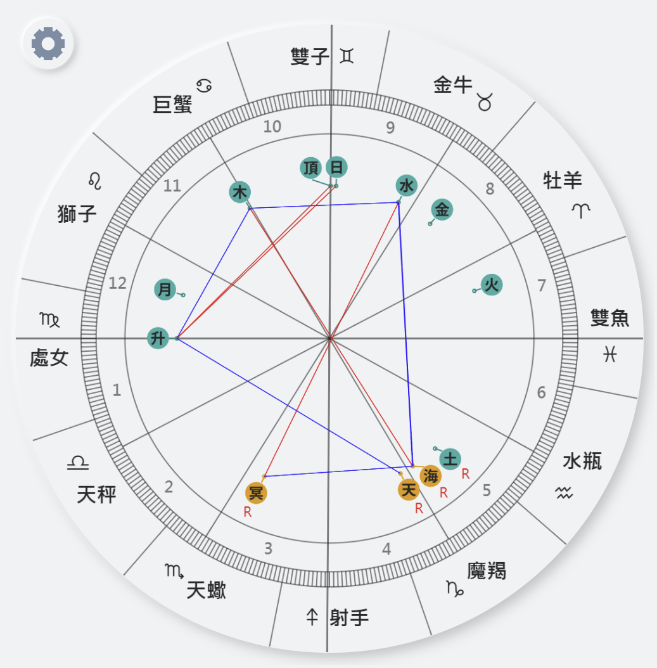657x668 pixels.
Task: Click the Neptune (海) planet marker
Action: click(x=430, y=475)
